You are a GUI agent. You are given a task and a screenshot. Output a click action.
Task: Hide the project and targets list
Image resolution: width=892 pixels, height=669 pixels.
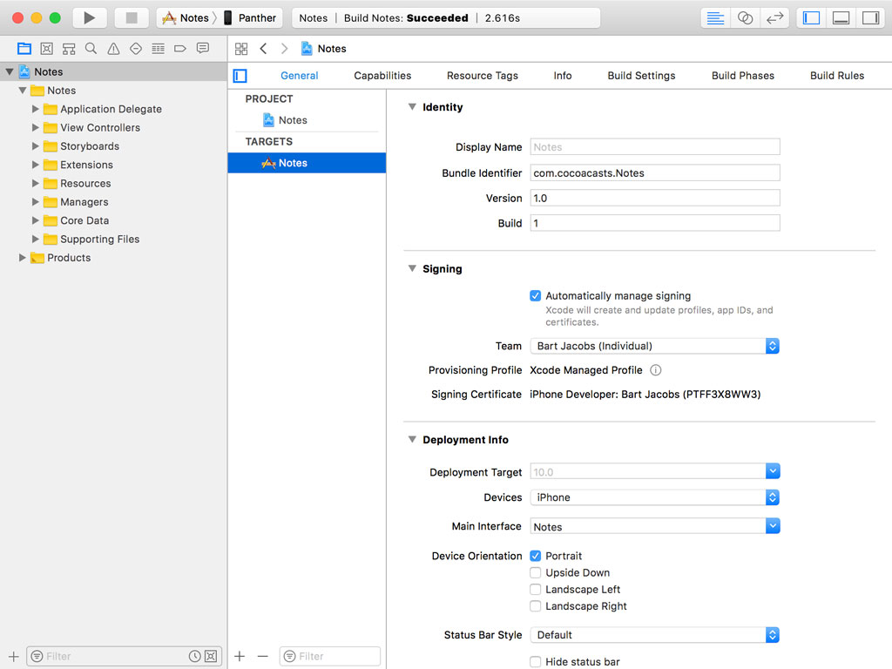240,76
